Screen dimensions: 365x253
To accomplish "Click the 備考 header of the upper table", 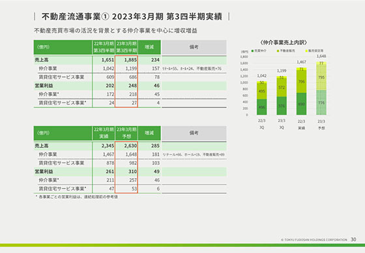I will click(x=194, y=47).
